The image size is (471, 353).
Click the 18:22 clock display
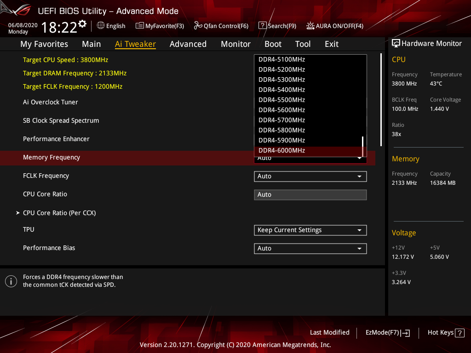pyautogui.click(x=59, y=28)
